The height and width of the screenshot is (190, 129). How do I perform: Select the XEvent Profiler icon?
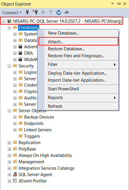15,181
